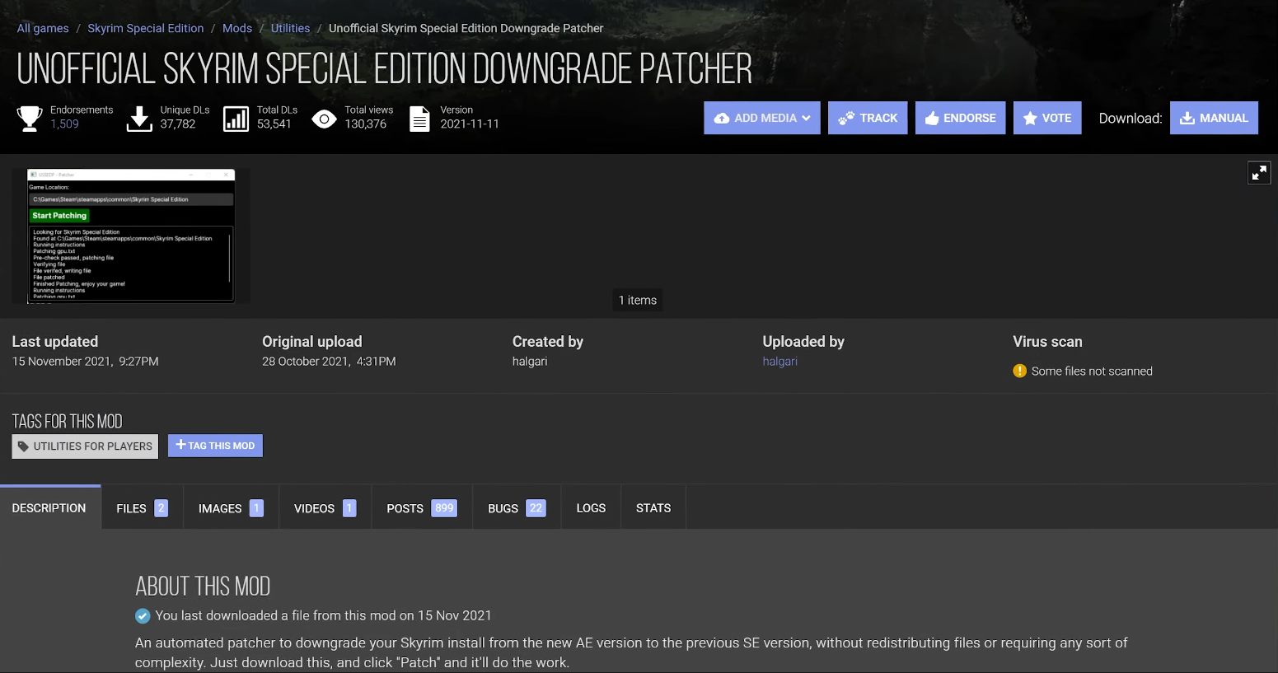Open the Images tab

pos(231,508)
